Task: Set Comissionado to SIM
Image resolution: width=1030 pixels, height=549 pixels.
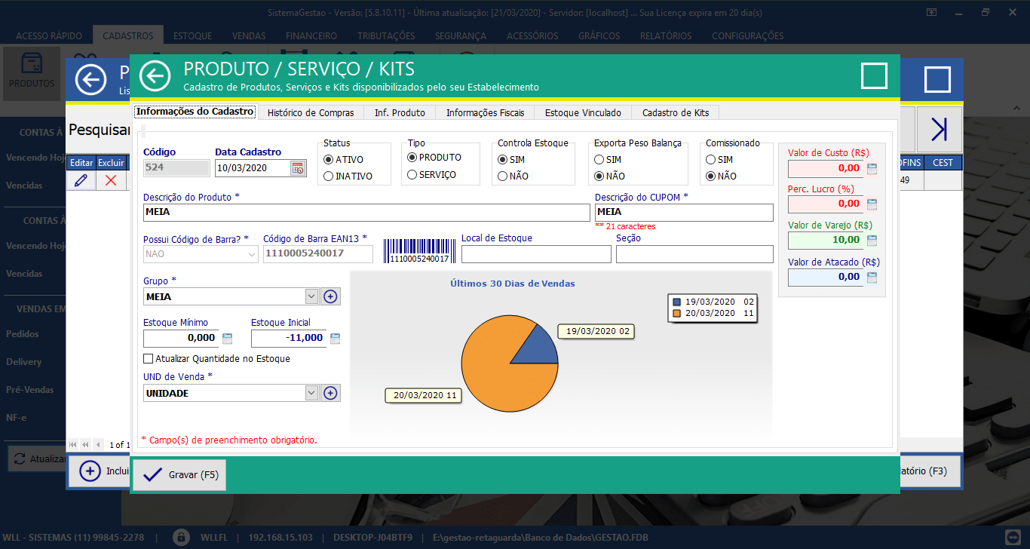Action: tap(710, 160)
